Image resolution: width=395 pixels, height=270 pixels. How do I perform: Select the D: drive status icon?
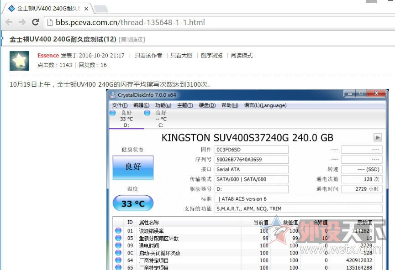click(113, 113)
